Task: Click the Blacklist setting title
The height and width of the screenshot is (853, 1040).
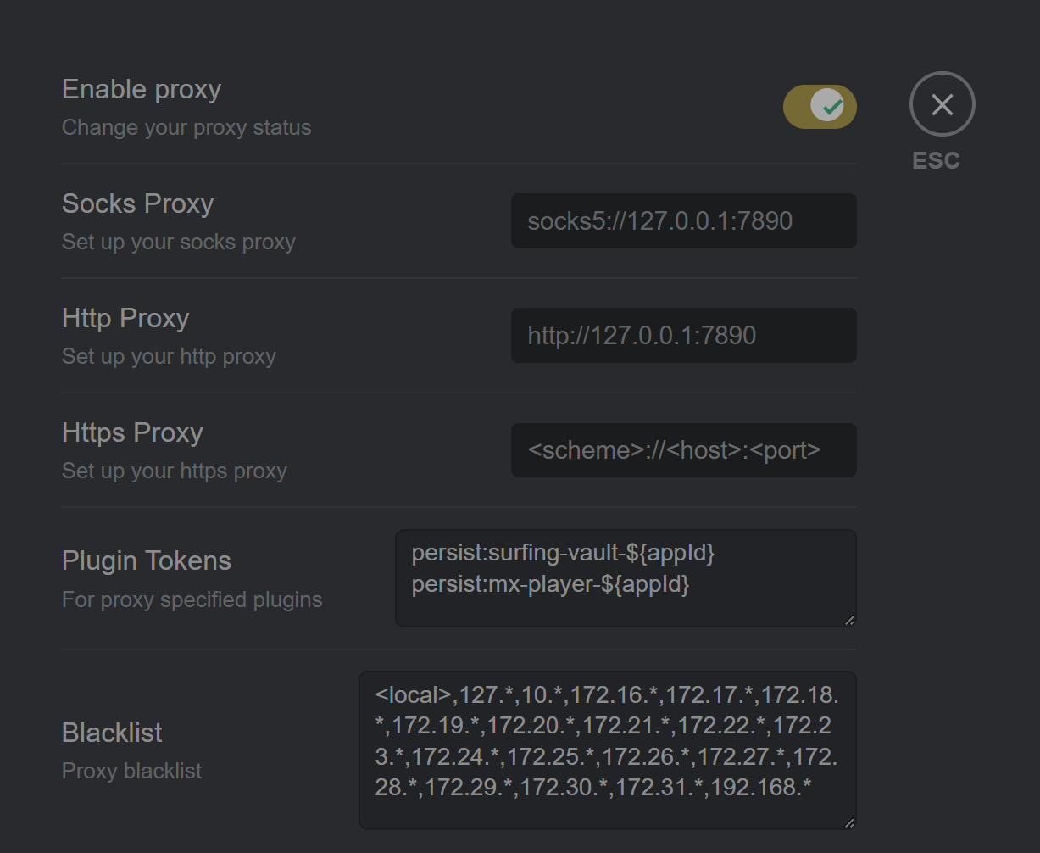Action: (112, 733)
